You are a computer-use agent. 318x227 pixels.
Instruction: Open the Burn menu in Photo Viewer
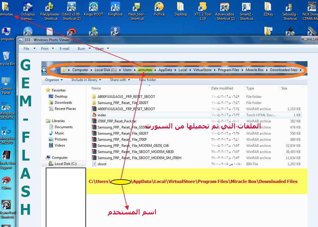pyautogui.click(x=81, y=49)
